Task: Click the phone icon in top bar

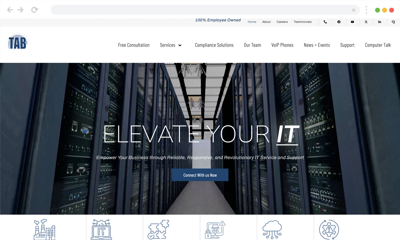Action: pos(325,22)
